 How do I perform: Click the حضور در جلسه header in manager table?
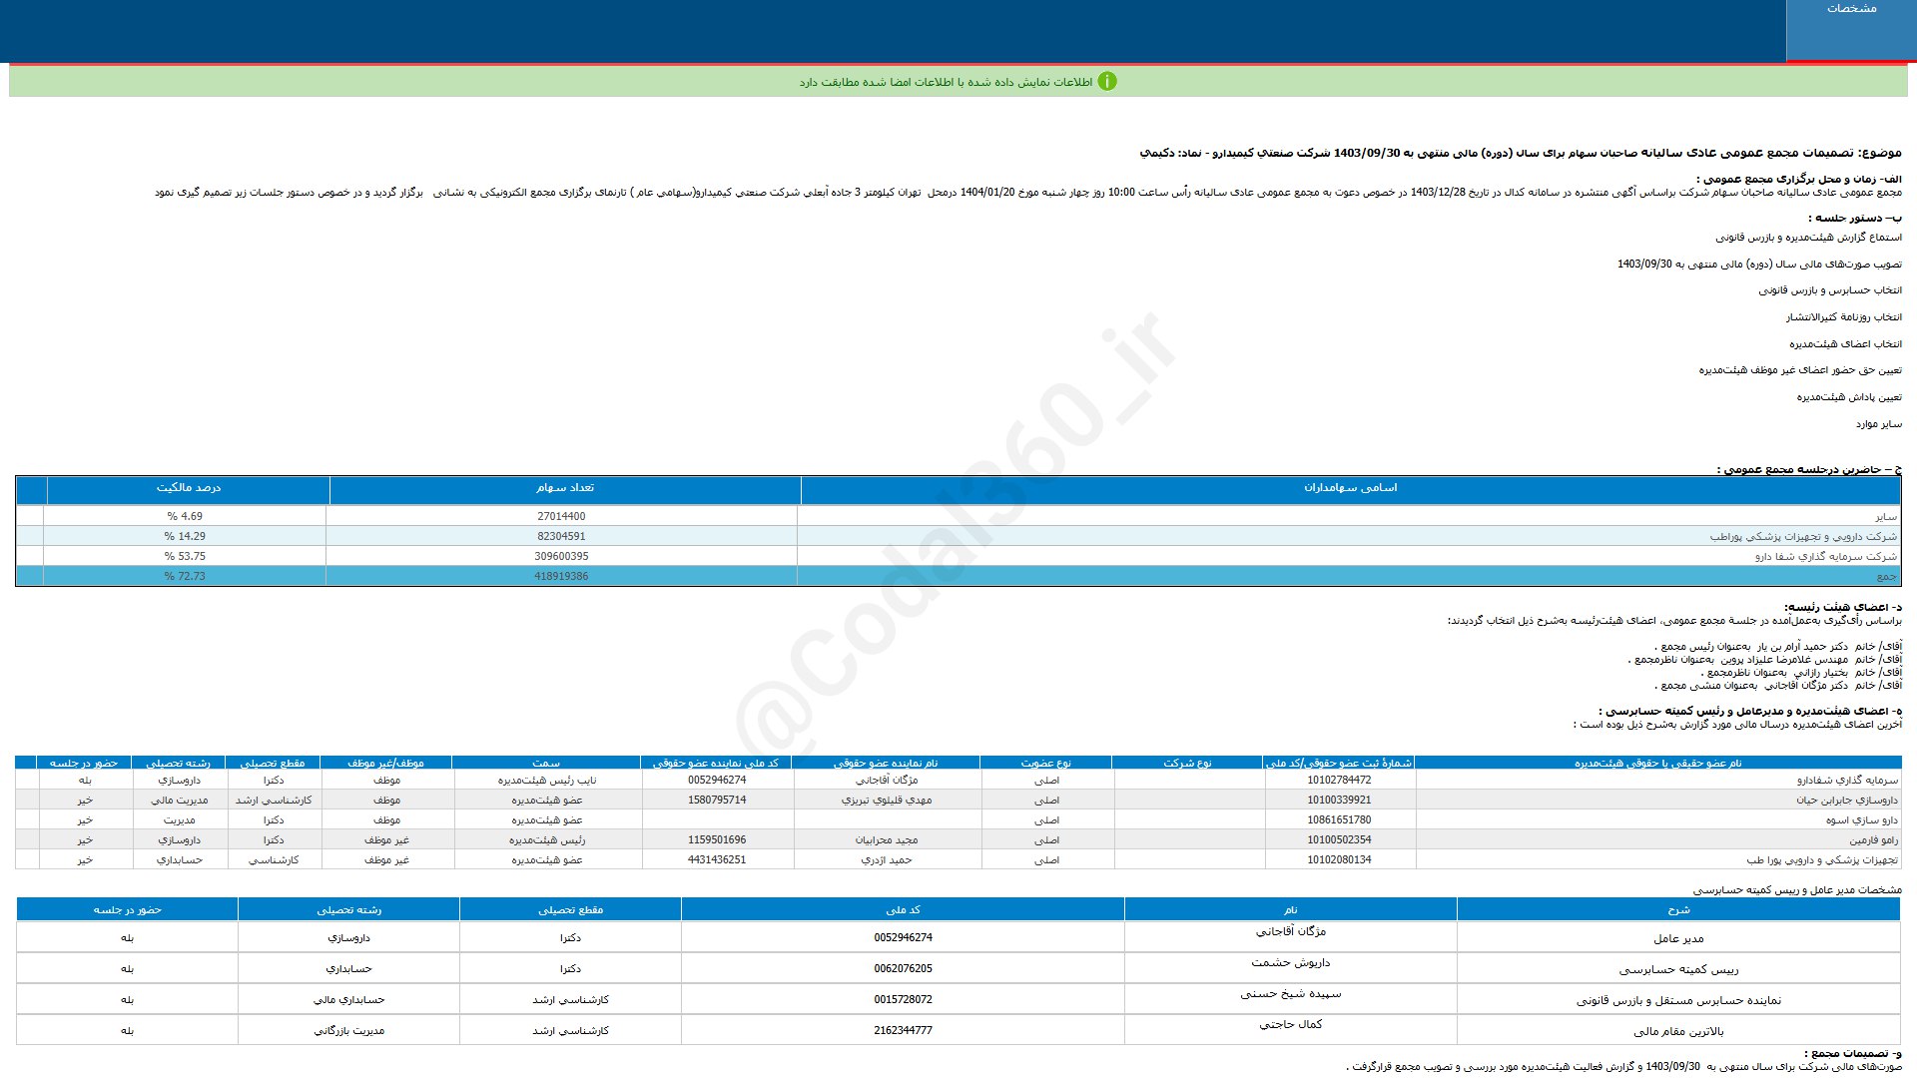tap(127, 910)
